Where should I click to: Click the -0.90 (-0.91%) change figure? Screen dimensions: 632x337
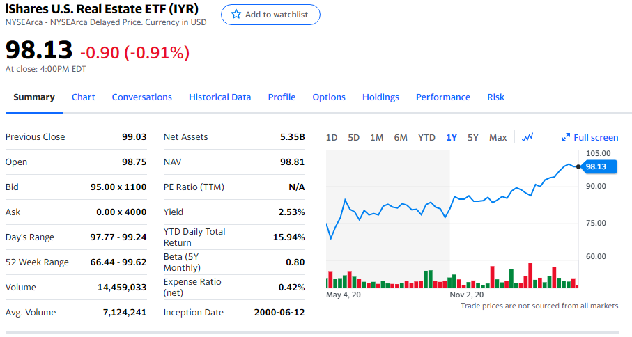pyautogui.click(x=134, y=52)
